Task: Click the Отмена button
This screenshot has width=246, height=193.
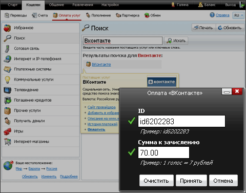Action: (223, 181)
